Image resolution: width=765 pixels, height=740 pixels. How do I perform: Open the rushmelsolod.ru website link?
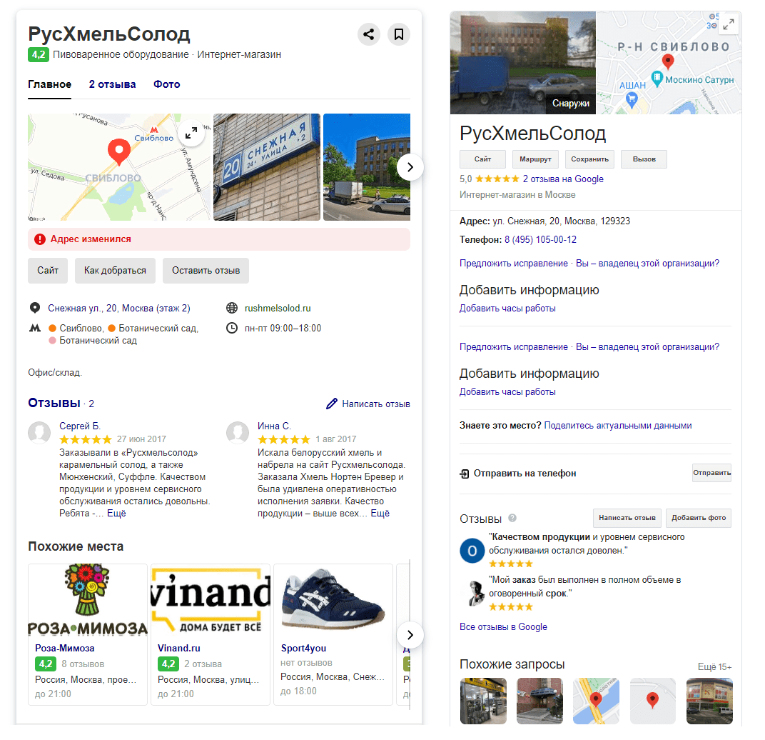tap(278, 308)
